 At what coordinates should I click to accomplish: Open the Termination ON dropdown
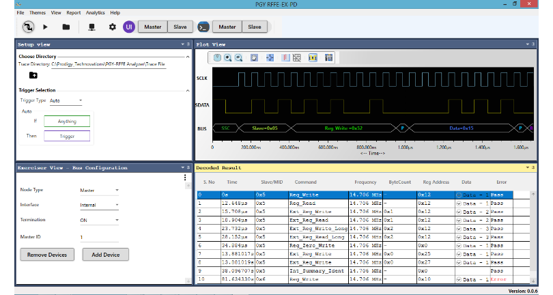[x=99, y=220]
